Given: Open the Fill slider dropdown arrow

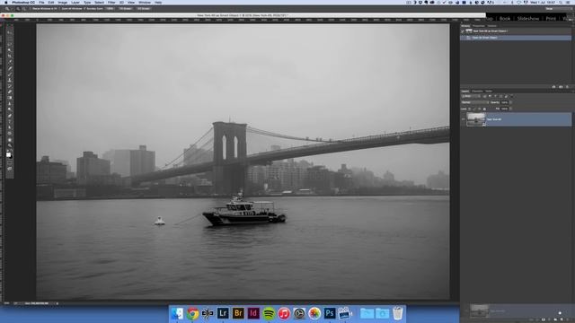Looking at the screenshot, I should pyautogui.click(x=510, y=109).
